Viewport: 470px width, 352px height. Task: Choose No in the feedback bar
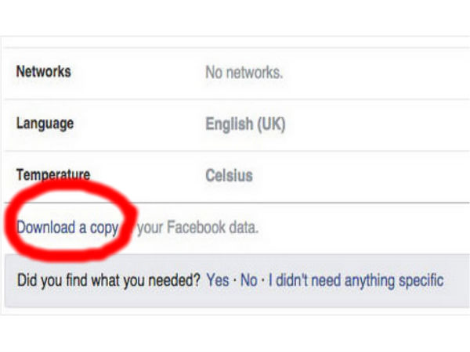tap(248, 279)
